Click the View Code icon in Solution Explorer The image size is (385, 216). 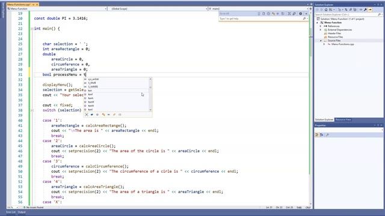[361, 10]
